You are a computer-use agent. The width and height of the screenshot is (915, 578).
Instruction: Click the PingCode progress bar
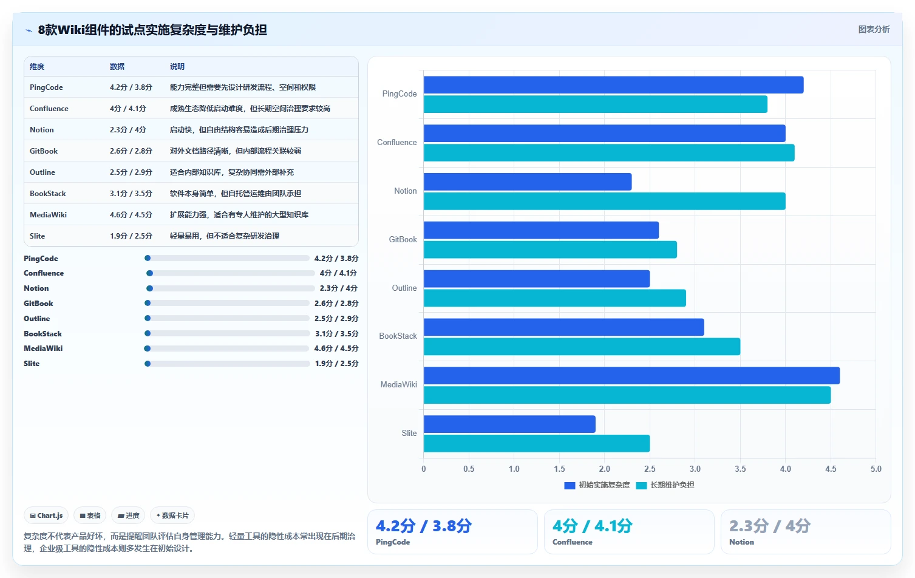point(227,258)
